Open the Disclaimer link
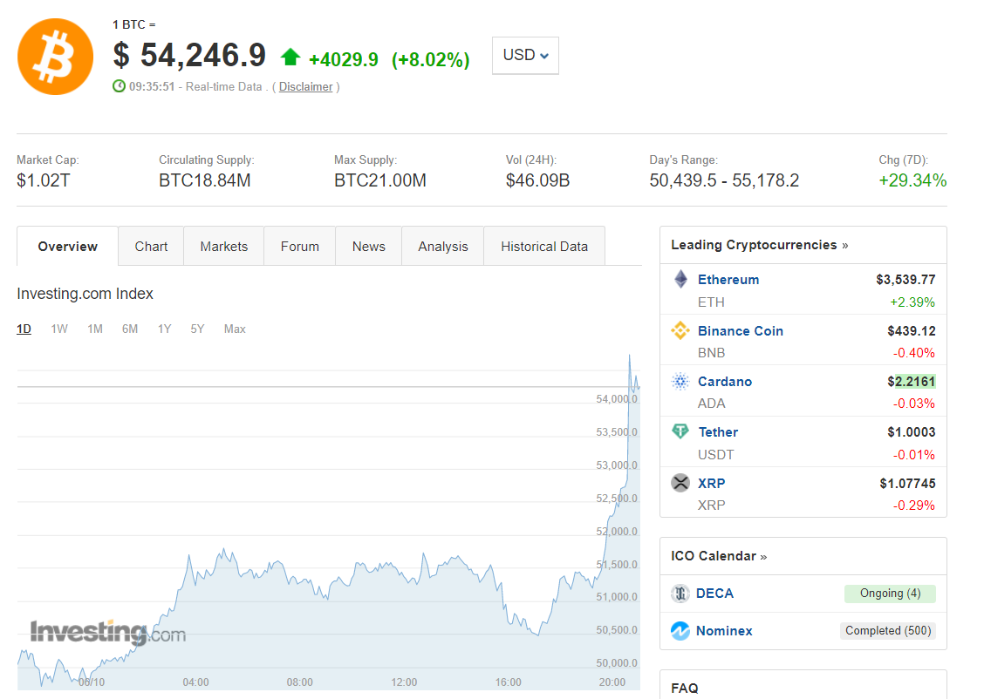The width and height of the screenshot is (984, 699). [x=305, y=86]
